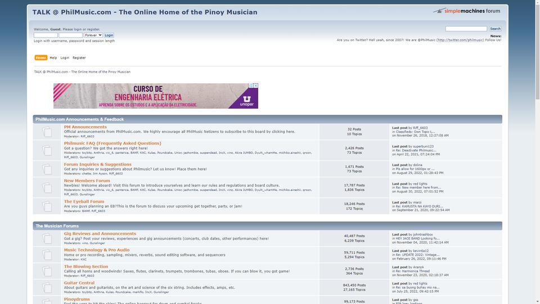Click the twitter.com/philmusic link in News
Screen dimensions: 540x304
461,40
